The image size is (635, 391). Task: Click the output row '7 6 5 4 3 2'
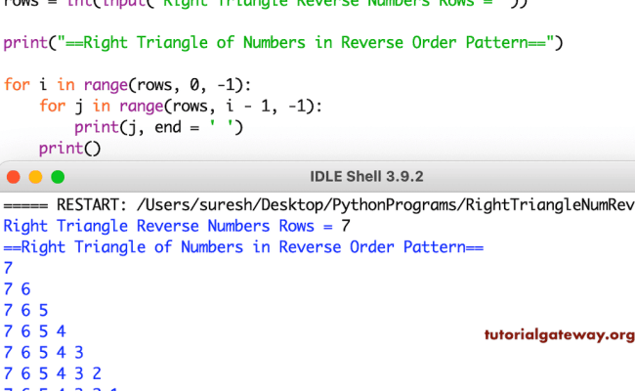point(53,373)
